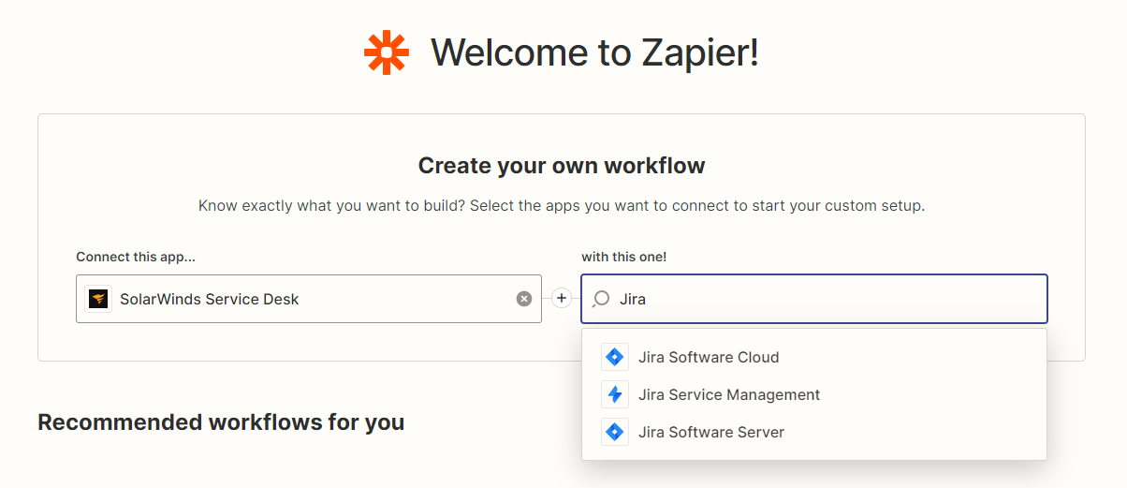Click the Zapier orange asterisk logo
The image size is (1127, 488).
pos(387,52)
